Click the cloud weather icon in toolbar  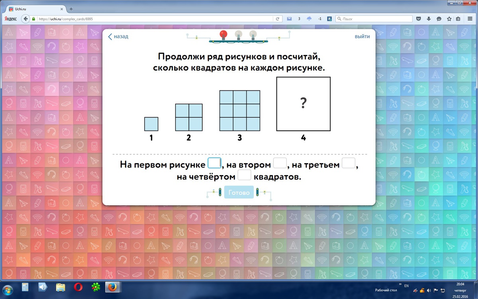click(x=309, y=19)
